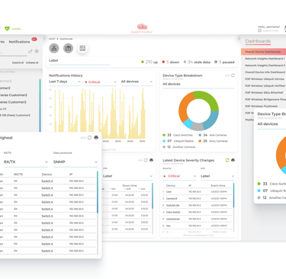The image size is (286, 279).
Task: Open the network topology view icon
Action: 54,48
